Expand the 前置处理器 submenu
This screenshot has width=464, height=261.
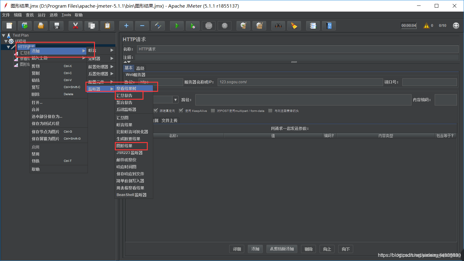click(x=101, y=67)
